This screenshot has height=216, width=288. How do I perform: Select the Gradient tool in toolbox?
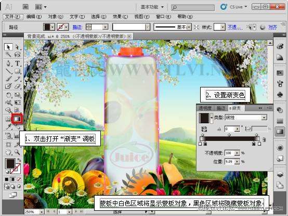17,119
